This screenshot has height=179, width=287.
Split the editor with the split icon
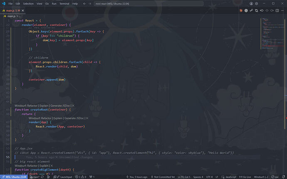tap(277, 11)
